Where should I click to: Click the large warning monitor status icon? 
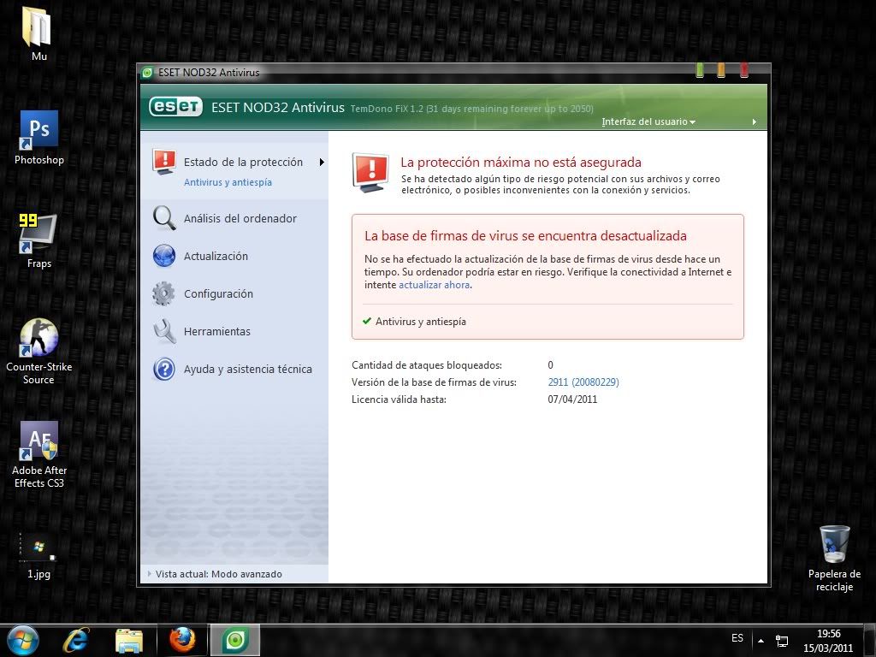coord(370,172)
